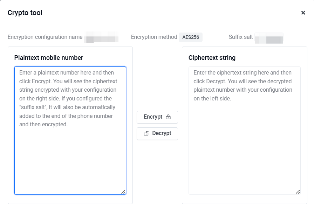
Task: Focus the Ciphertext string text area
Action: coord(245,131)
